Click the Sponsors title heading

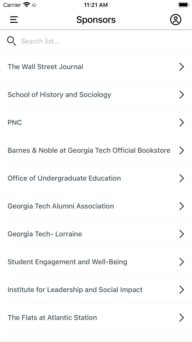[96, 20]
